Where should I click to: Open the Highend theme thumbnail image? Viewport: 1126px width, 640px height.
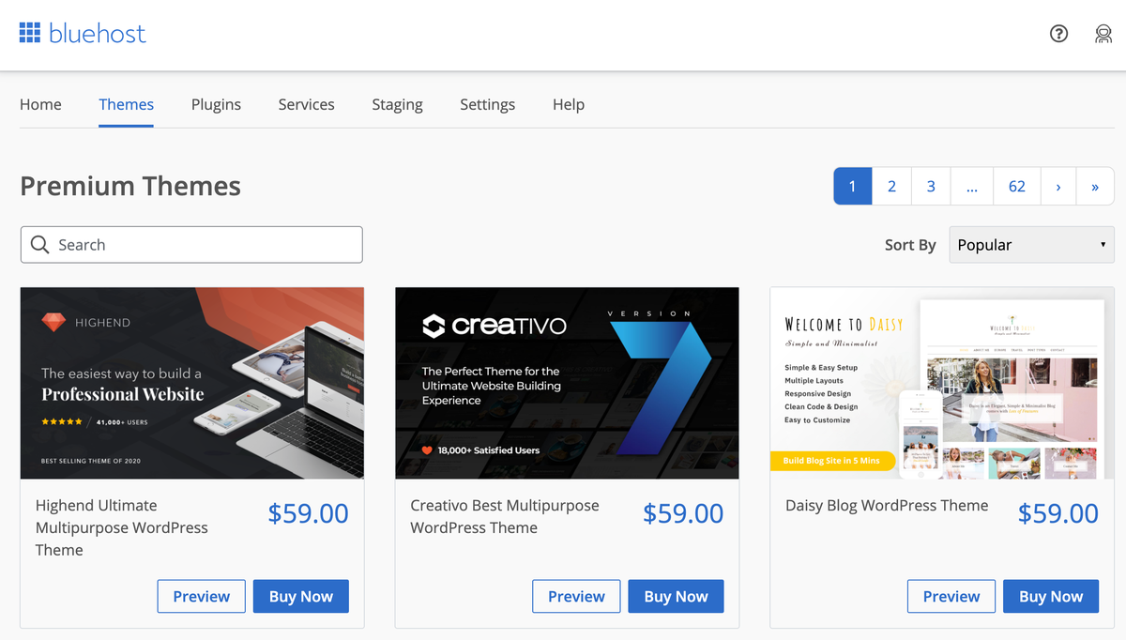192,383
